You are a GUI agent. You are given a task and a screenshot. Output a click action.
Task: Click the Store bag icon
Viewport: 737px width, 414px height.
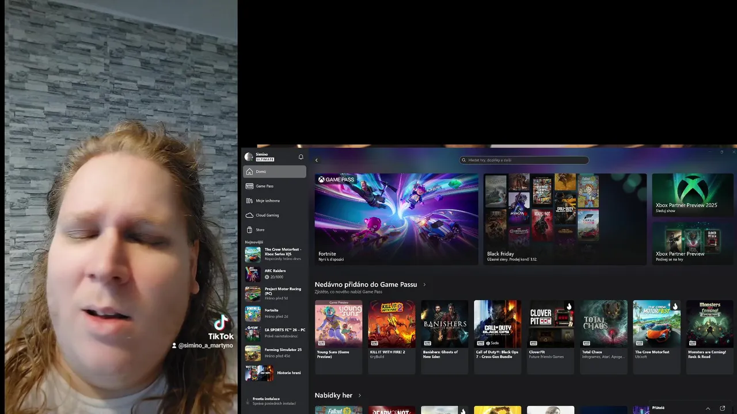tap(249, 229)
